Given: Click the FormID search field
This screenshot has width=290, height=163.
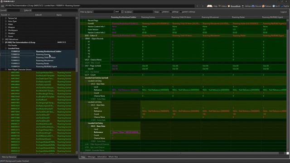Looking at the screenshot, I should (x=14, y=10).
